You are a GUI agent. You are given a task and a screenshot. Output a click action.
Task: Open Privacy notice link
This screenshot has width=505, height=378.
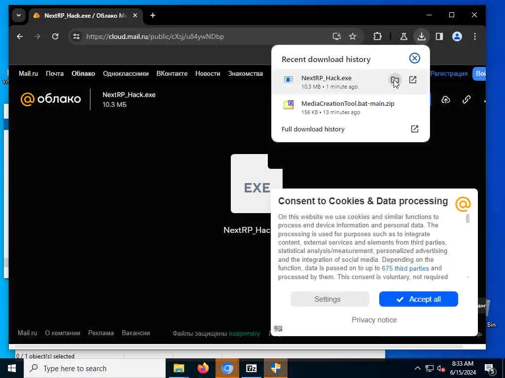(374, 320)
